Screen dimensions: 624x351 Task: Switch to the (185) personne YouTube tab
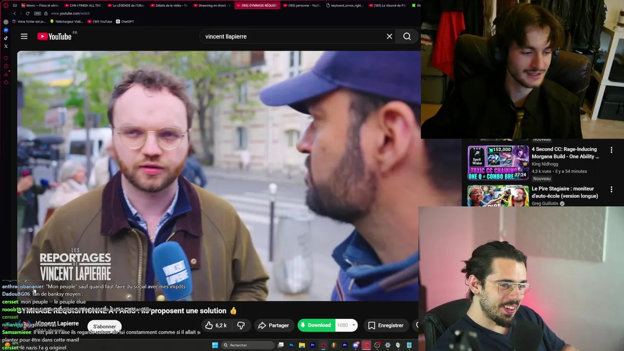(x=301, y=5)
